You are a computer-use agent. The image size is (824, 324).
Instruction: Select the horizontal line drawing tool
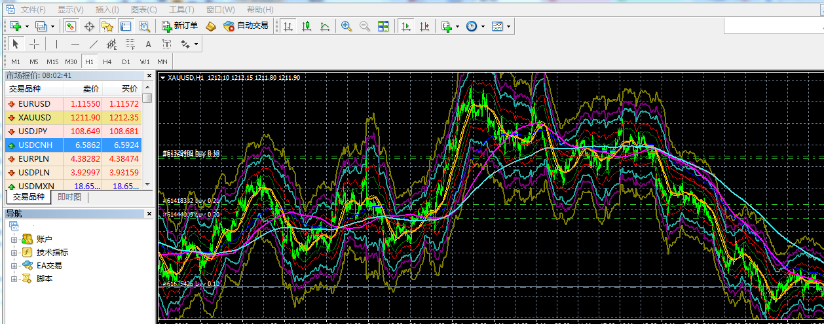point(75,44)
